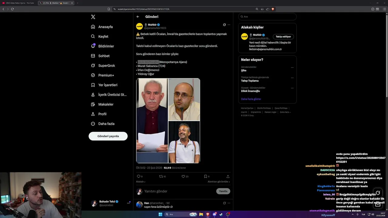Click the Takip ediyor button

(283, 37)
